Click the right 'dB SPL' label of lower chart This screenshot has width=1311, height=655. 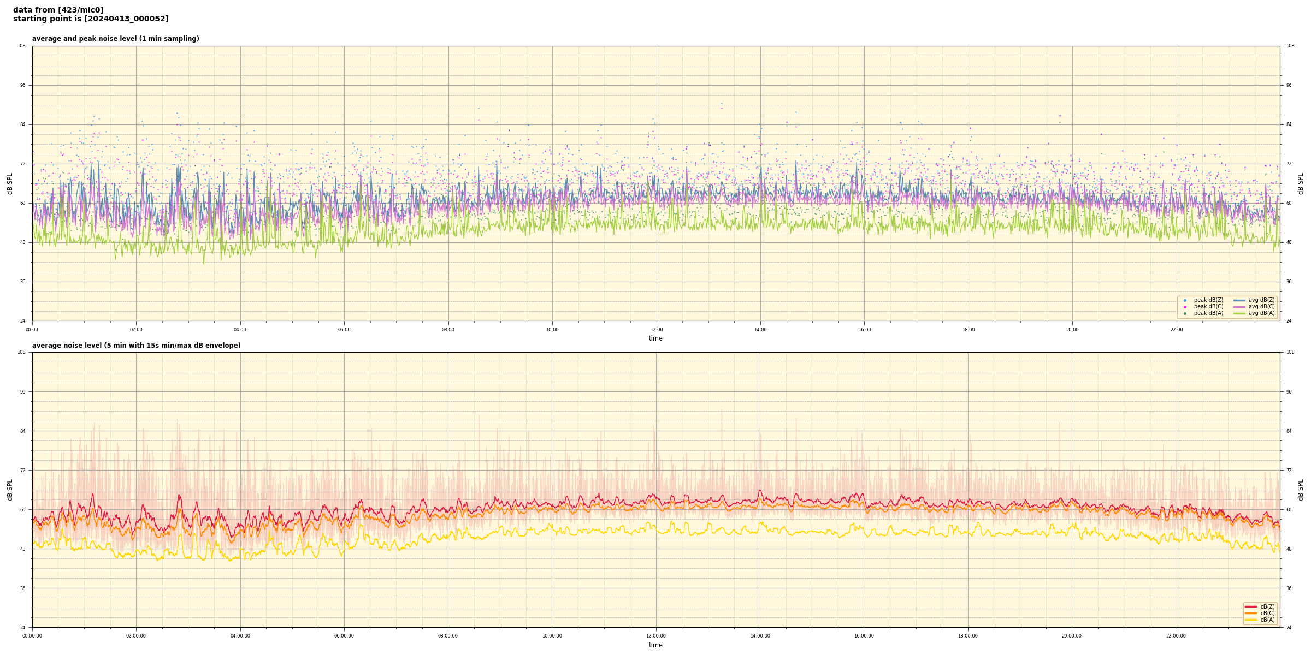(x=1301, y=490)
